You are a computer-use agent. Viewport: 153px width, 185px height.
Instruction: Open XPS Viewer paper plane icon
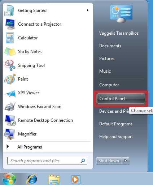pos(10,94)
